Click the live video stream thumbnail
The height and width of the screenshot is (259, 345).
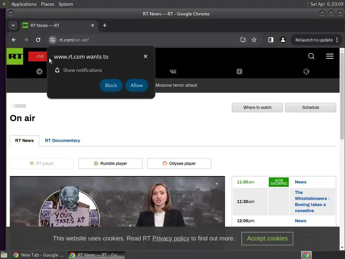117,201
